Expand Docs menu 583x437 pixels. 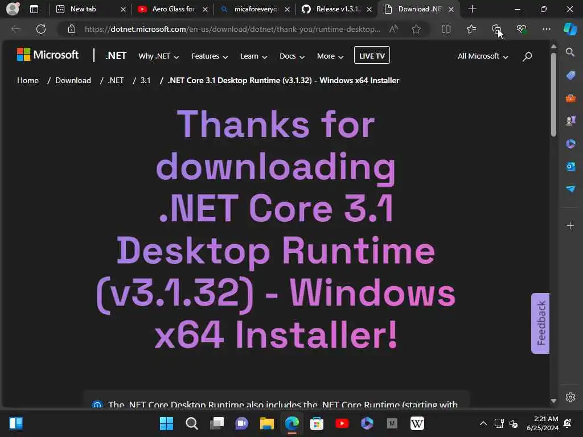[x=292, y=56]
